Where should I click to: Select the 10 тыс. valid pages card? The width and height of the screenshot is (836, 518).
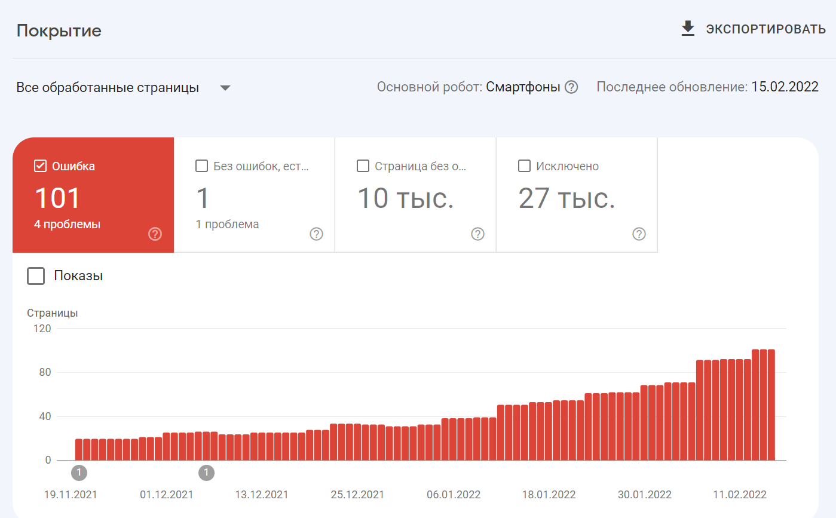(x=416, y=195)
